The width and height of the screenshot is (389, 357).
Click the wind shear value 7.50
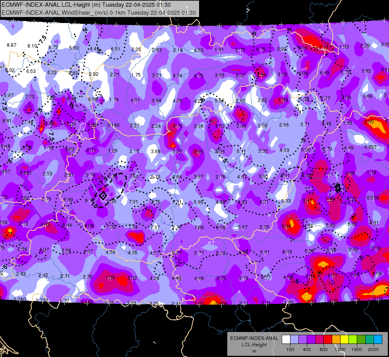(x=134, y=176)
